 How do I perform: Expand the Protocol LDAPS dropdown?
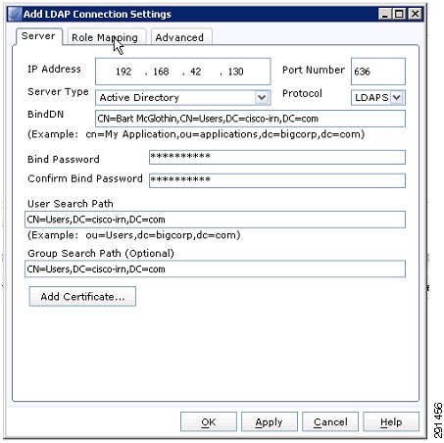click(x=397, y=97)
